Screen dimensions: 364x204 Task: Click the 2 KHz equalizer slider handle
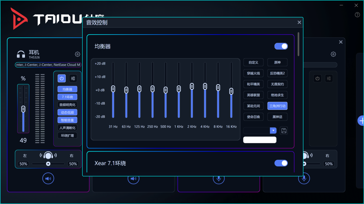click(x=192, y=86)
